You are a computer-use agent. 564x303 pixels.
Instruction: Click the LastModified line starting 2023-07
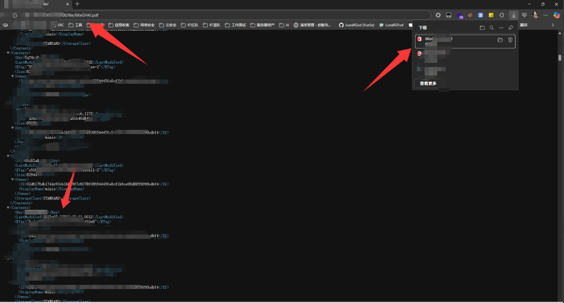point(69,217)
